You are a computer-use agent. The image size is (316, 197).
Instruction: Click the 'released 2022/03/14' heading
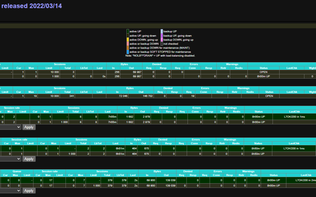point(32,6)
